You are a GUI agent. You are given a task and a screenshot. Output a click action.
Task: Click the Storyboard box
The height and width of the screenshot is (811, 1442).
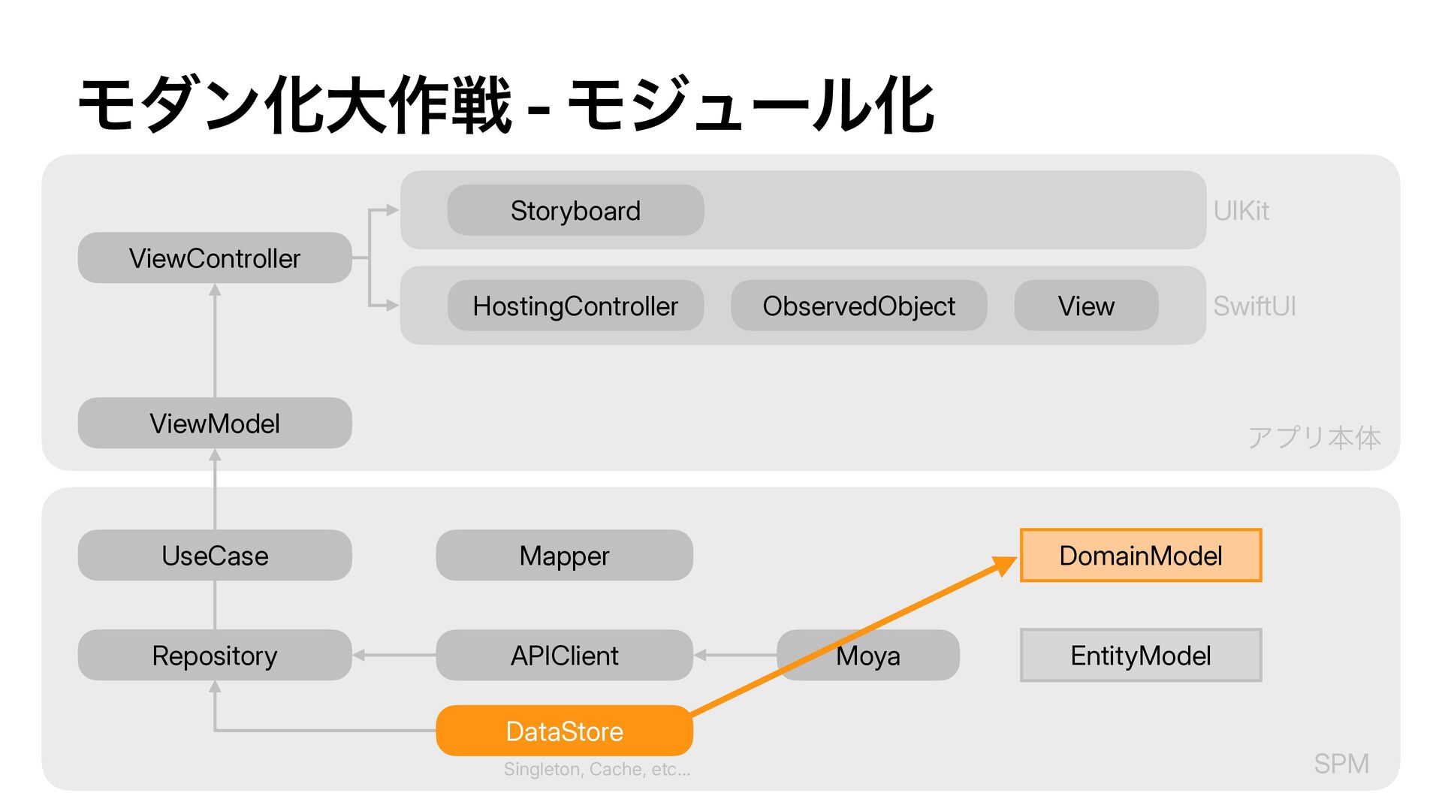(575, 210)
